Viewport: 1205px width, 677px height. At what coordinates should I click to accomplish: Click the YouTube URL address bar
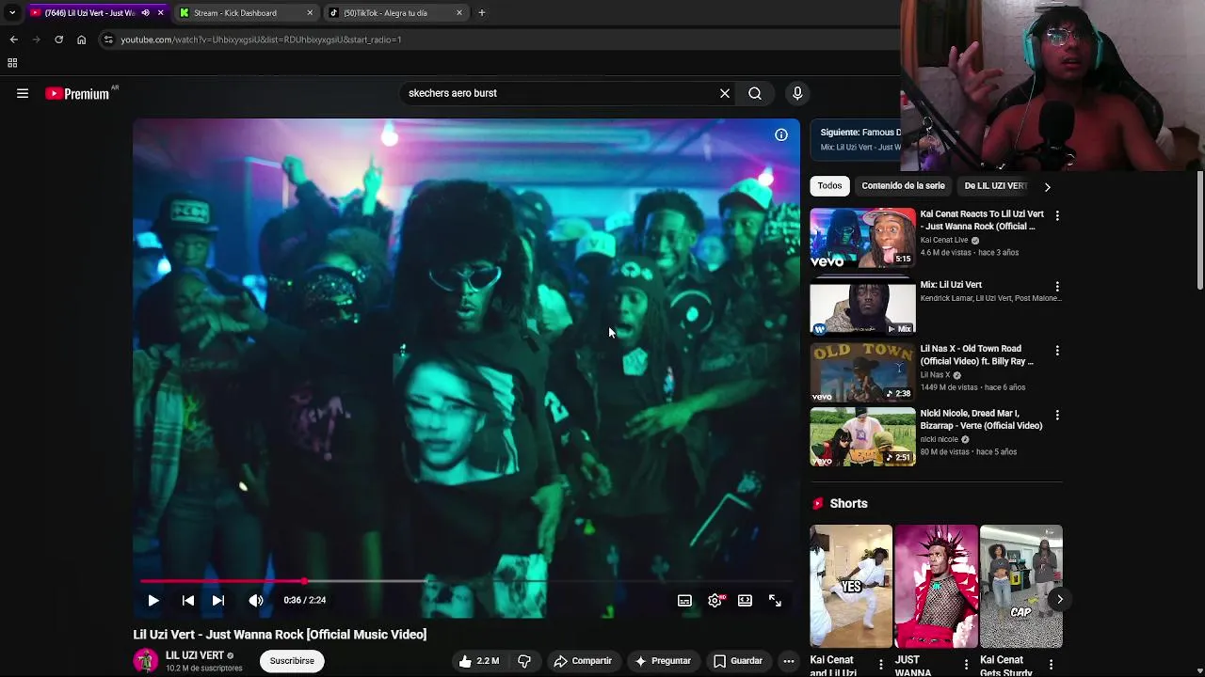[499, 39]
